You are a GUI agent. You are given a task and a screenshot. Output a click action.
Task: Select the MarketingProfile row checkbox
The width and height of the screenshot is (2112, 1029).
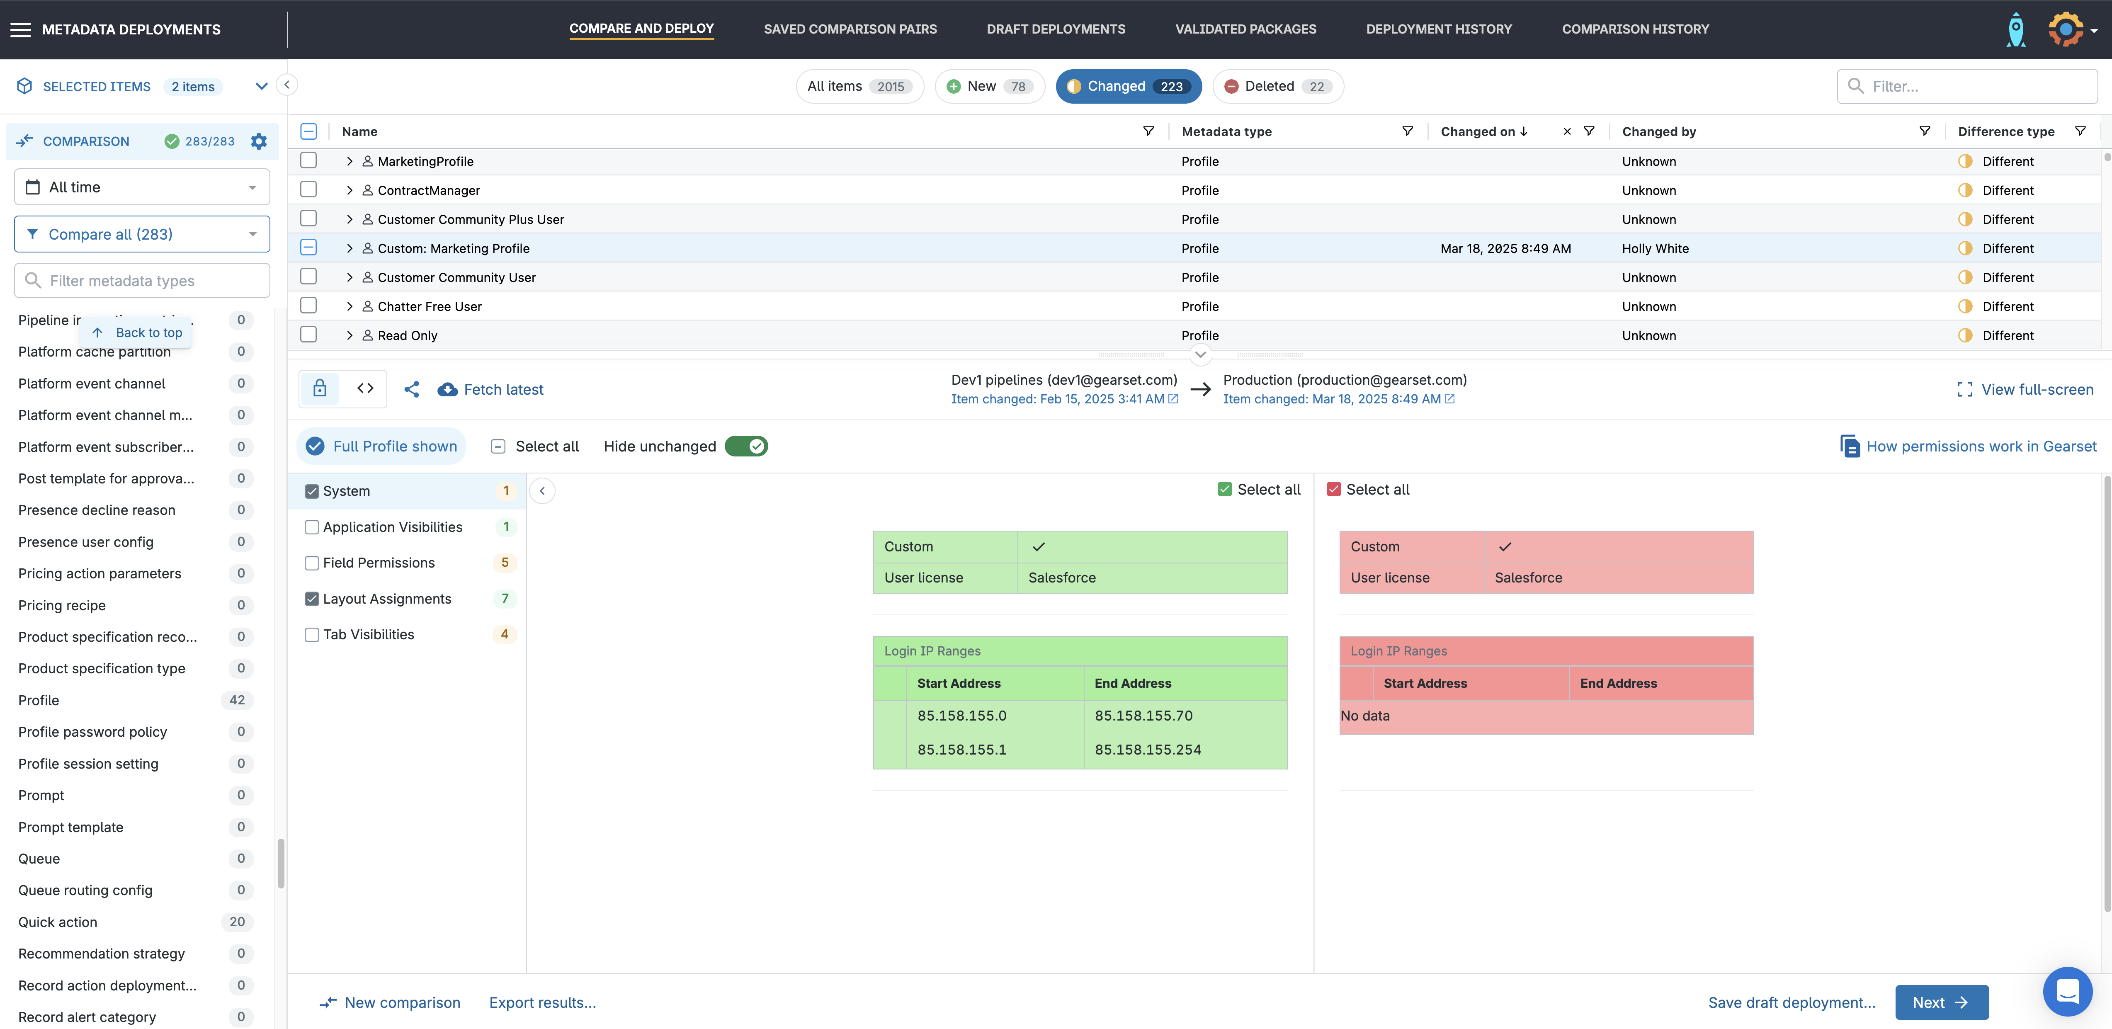[x=308, y=161]
